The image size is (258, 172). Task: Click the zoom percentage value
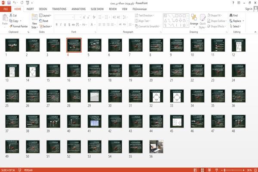(249, 170)
